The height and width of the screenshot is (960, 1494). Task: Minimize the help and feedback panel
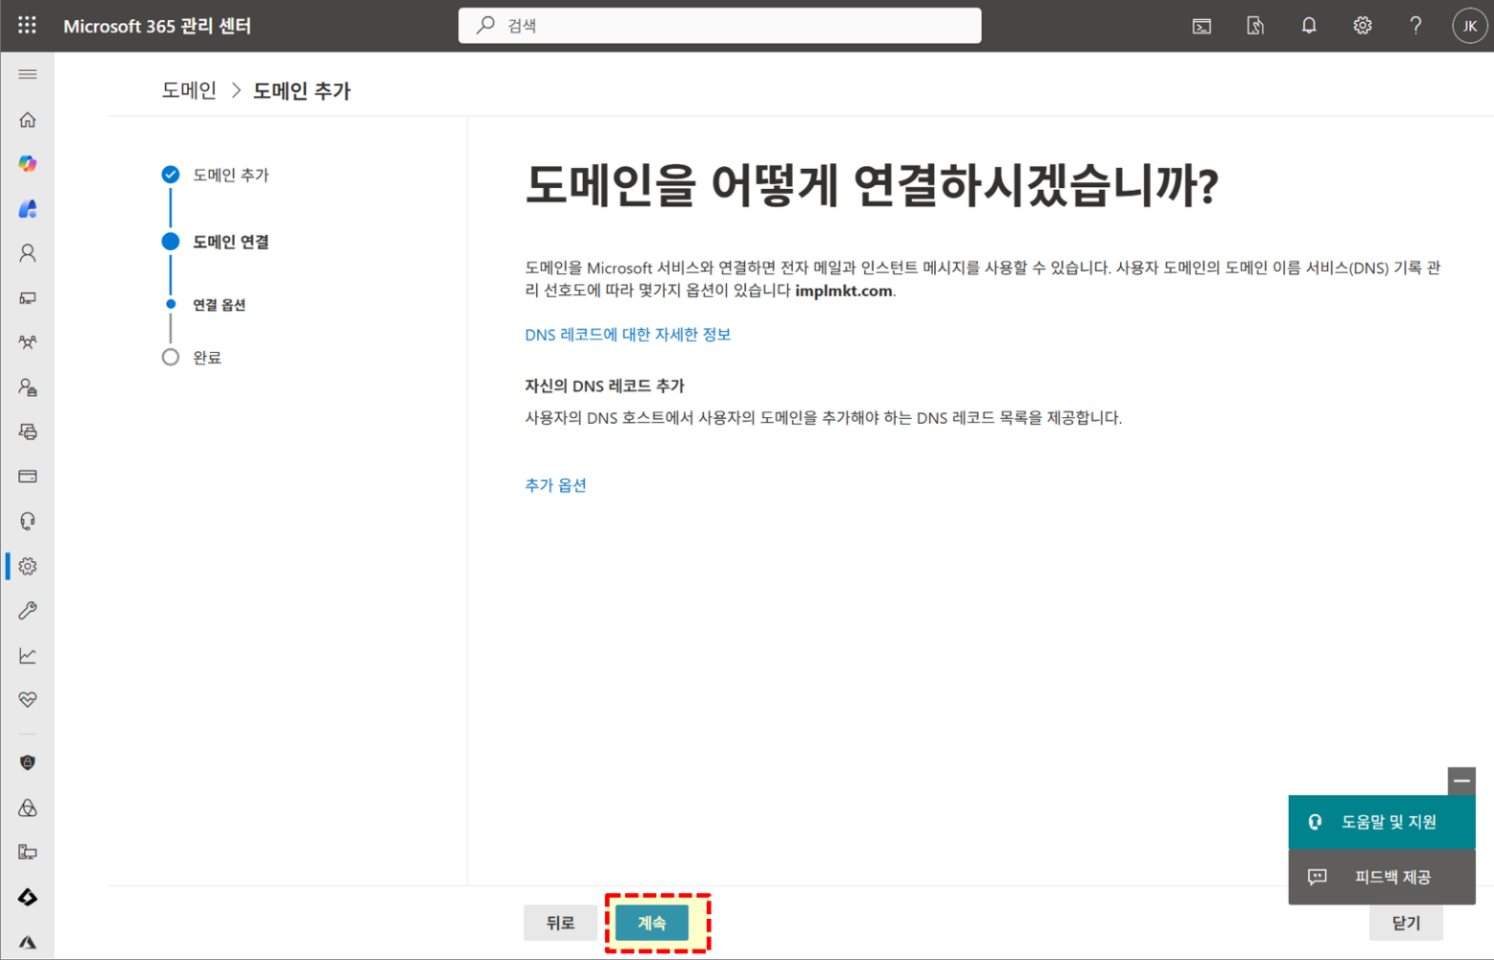point(1461,781)
